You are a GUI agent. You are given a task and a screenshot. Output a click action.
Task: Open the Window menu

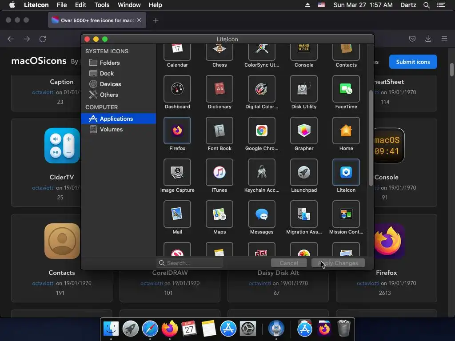click(x=129, y=5)
